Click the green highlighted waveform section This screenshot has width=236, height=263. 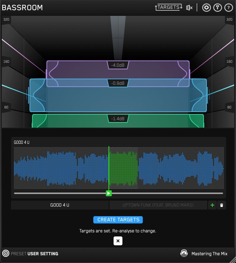coord(123,168)
